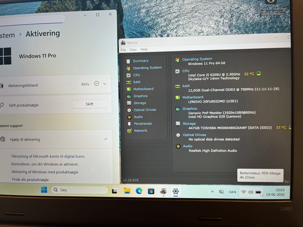Open File Explorer from the taskbar

(x=127, y=191)
